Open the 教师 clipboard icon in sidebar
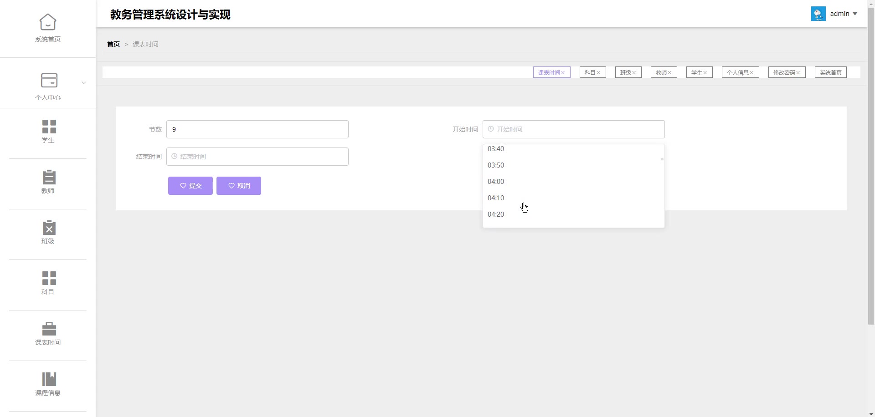The width and height of the screenshot is (875, 417). point(49,177)
